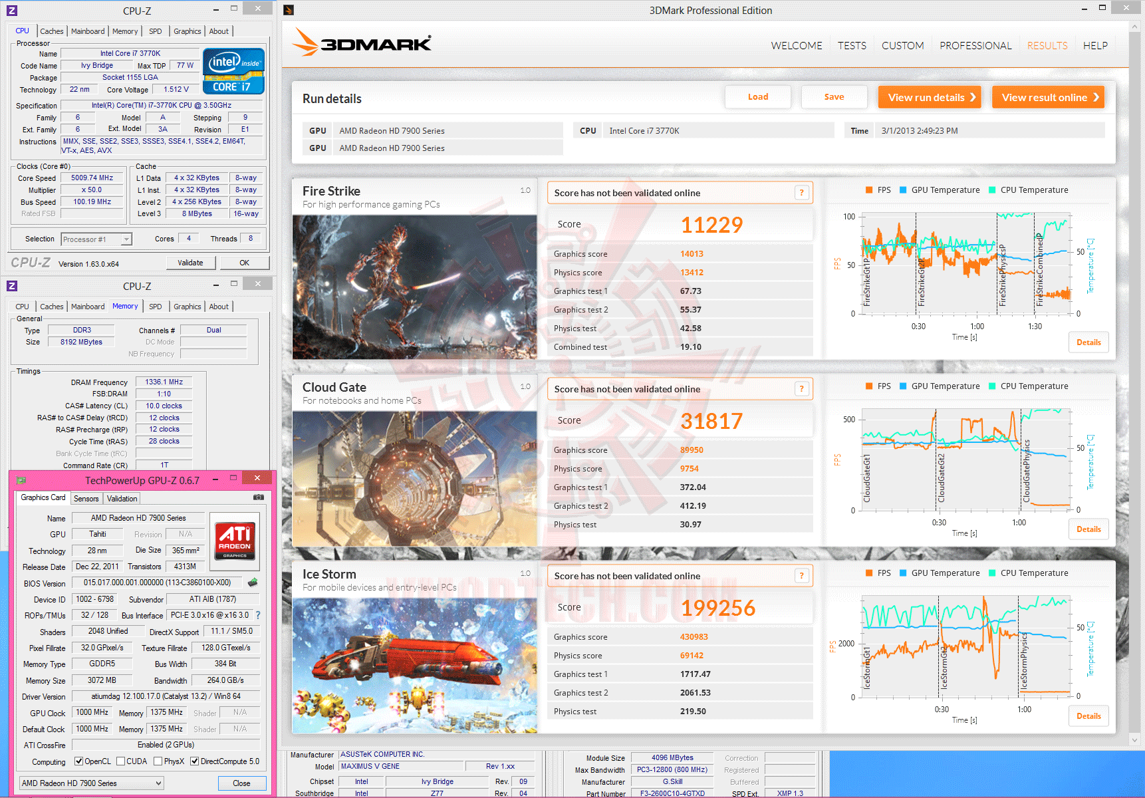Open the SPD tab in the upper CPU-Z window
Viewport: 1145px width, 798px height.
(x=156, y=31)
